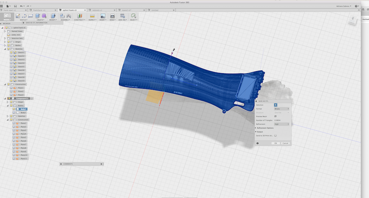Open the CONSTRUCT dropdown menu
The image size is (369, 198).
click(80, 20)
